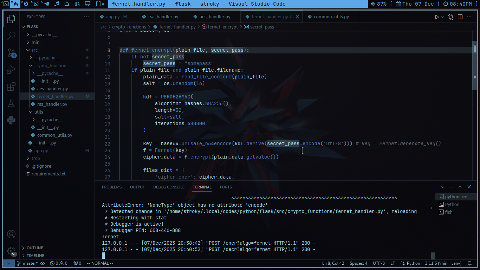Open the Testing flask icon view
Viewport: 480px width, 270px height.
[11, 103]
